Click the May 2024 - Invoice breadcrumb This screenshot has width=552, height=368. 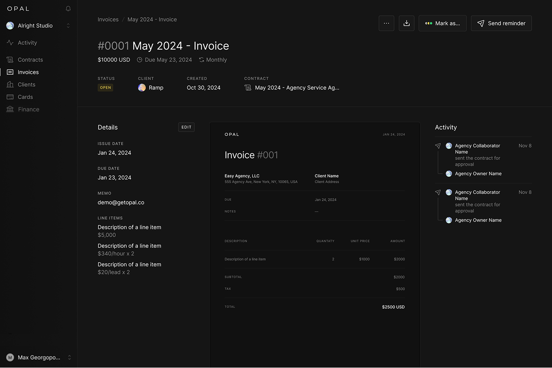[152, 20]
